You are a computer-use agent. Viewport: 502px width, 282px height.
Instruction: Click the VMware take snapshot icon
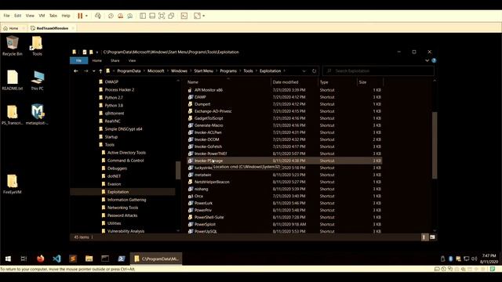(111, 16)
